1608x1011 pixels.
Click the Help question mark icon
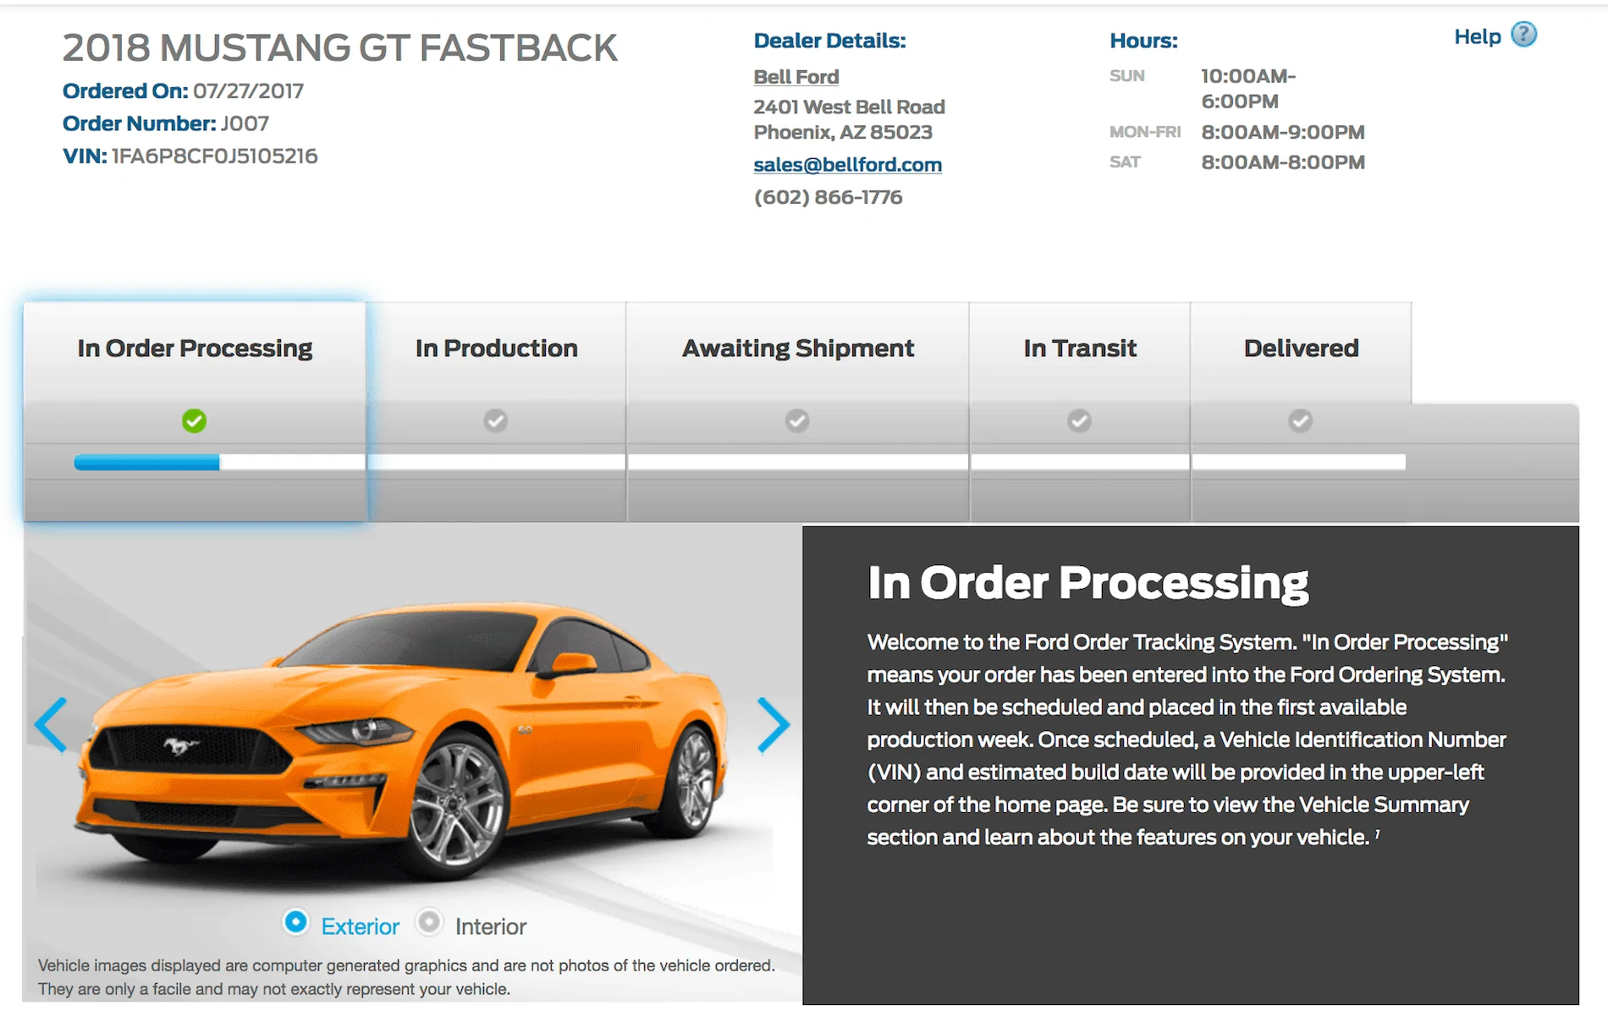[x=1523, y=35]
